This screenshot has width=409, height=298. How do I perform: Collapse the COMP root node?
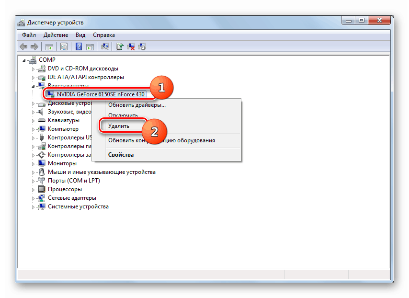tap(24, 60)
